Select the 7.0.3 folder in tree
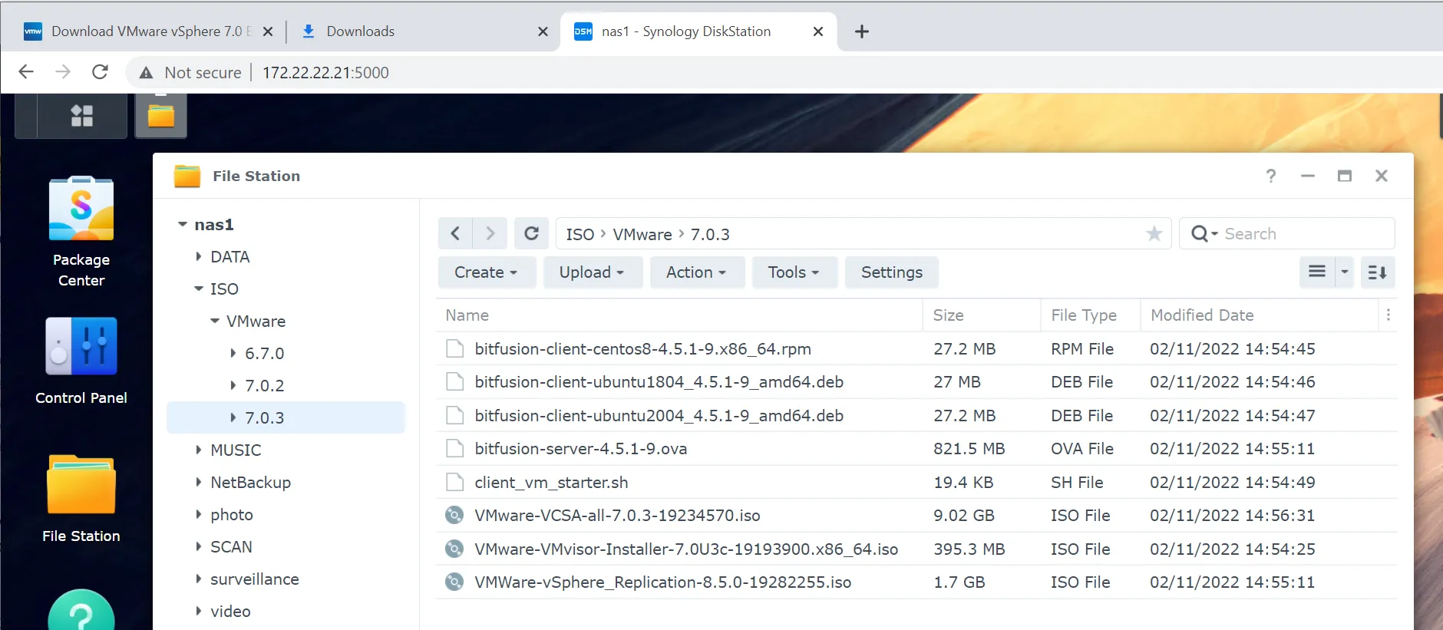The image size is (1443, 630). [x=286, y=417]
